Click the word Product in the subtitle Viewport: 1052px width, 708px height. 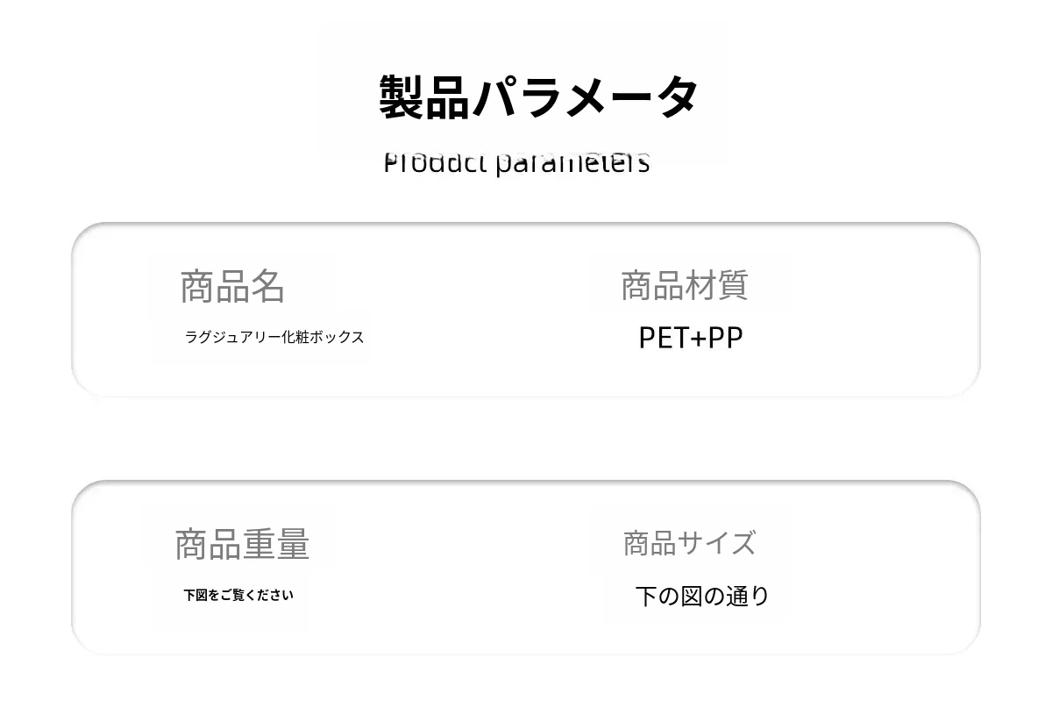click(436, 162)
